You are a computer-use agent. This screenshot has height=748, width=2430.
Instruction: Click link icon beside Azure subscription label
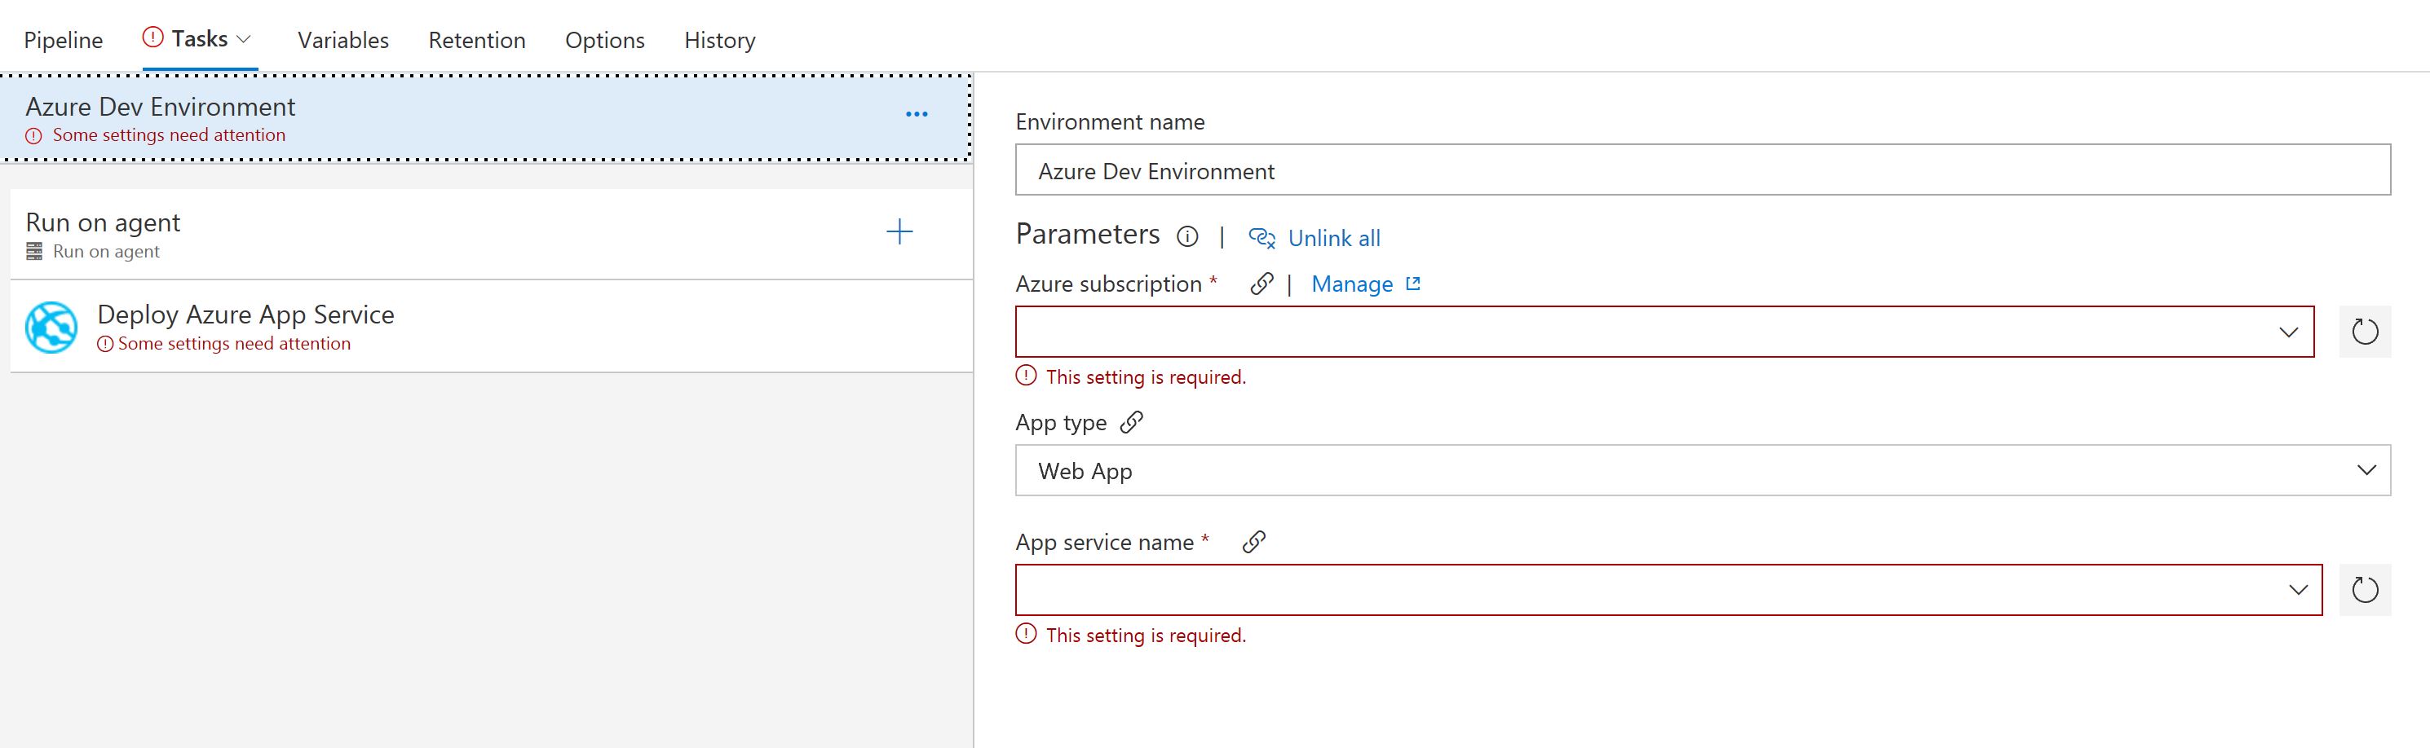point(1261,284)
